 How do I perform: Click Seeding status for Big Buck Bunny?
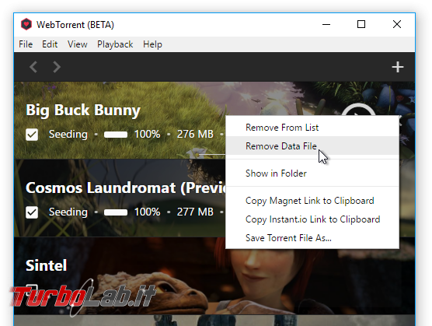tap(68, 135)
